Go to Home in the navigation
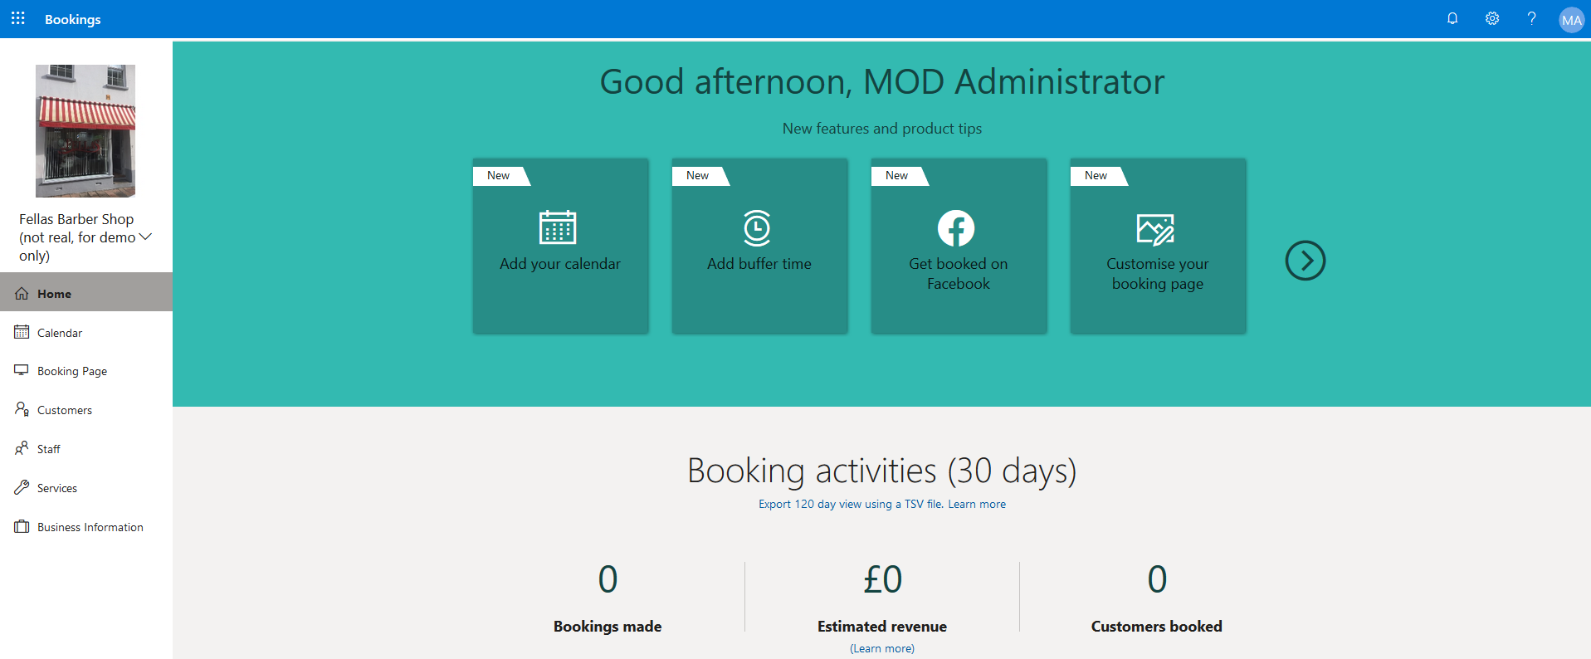The image size is (1591, 659). 86,292
